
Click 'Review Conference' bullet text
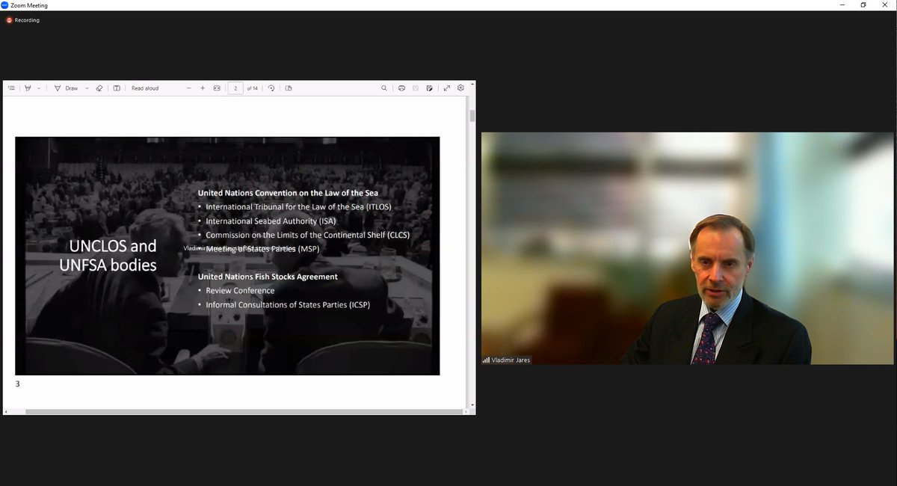point(241,290)
